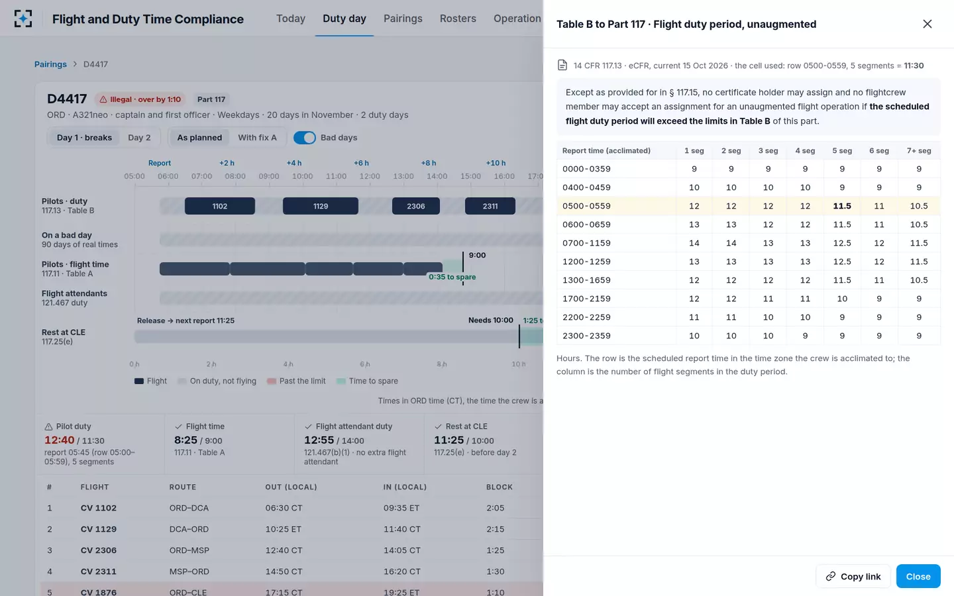Click the 0:35 to spare label
Viewport: 954px width, 596px height.
(452, 277)
